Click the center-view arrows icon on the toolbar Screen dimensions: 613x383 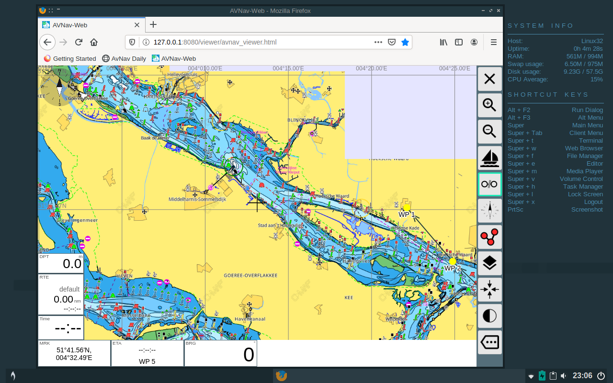click(489, 290)
